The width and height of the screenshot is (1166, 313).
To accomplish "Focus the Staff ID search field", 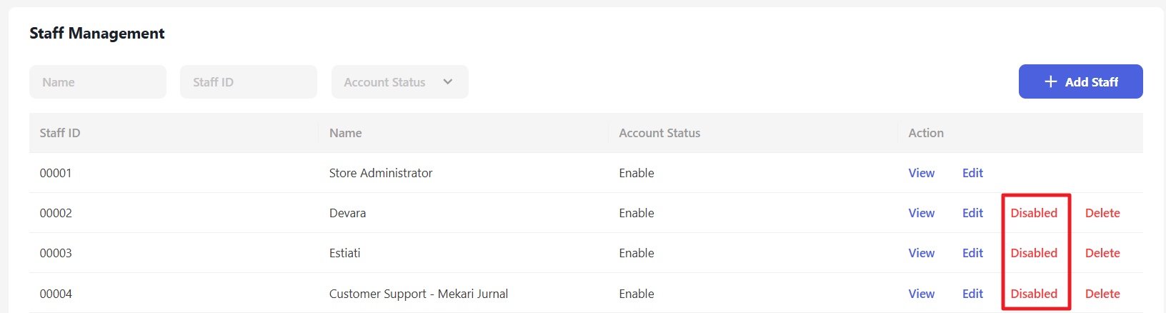I will coord(248,82).
